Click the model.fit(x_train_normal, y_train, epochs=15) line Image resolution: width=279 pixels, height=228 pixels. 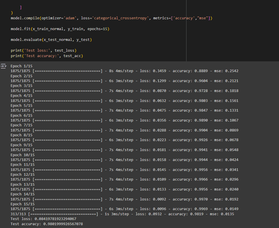point(60,29)
